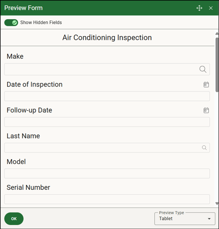This screenshot has height=229, width=219.
Task: Focus the Date of Inspection input field
Action: 107,96
